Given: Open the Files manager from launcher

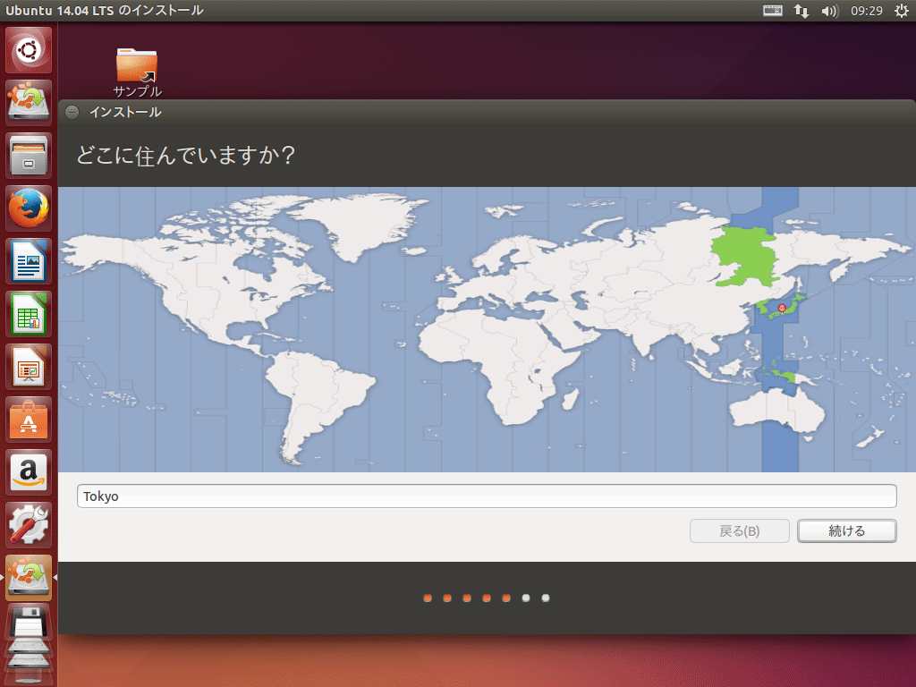Looking at the screenshot, I should pos(28,156).
